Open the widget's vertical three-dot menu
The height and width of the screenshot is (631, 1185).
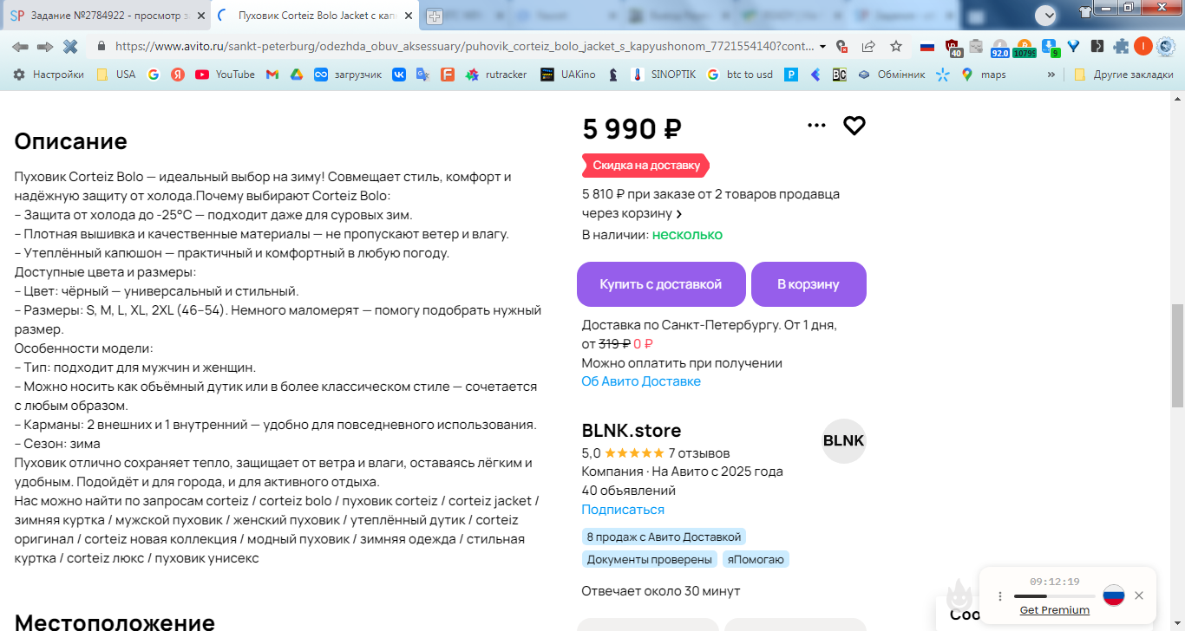click(x=1000, y=596)
